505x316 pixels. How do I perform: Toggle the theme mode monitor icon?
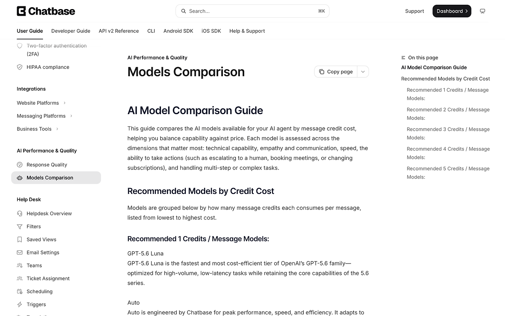point(482,11)
